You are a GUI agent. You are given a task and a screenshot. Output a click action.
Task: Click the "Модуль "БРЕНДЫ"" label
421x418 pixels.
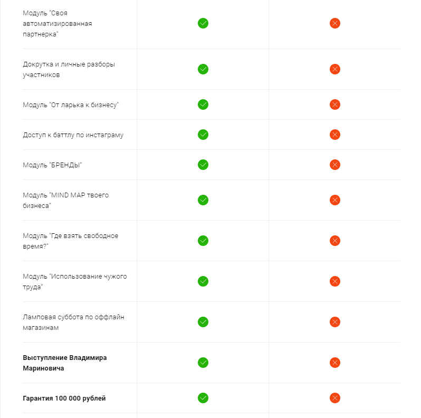[52, 165]
